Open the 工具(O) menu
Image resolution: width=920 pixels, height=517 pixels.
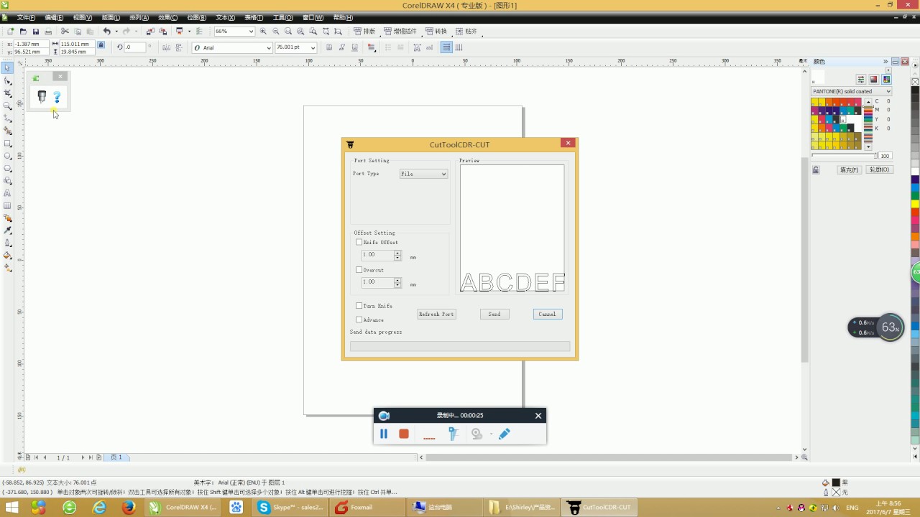coord(282,17)
